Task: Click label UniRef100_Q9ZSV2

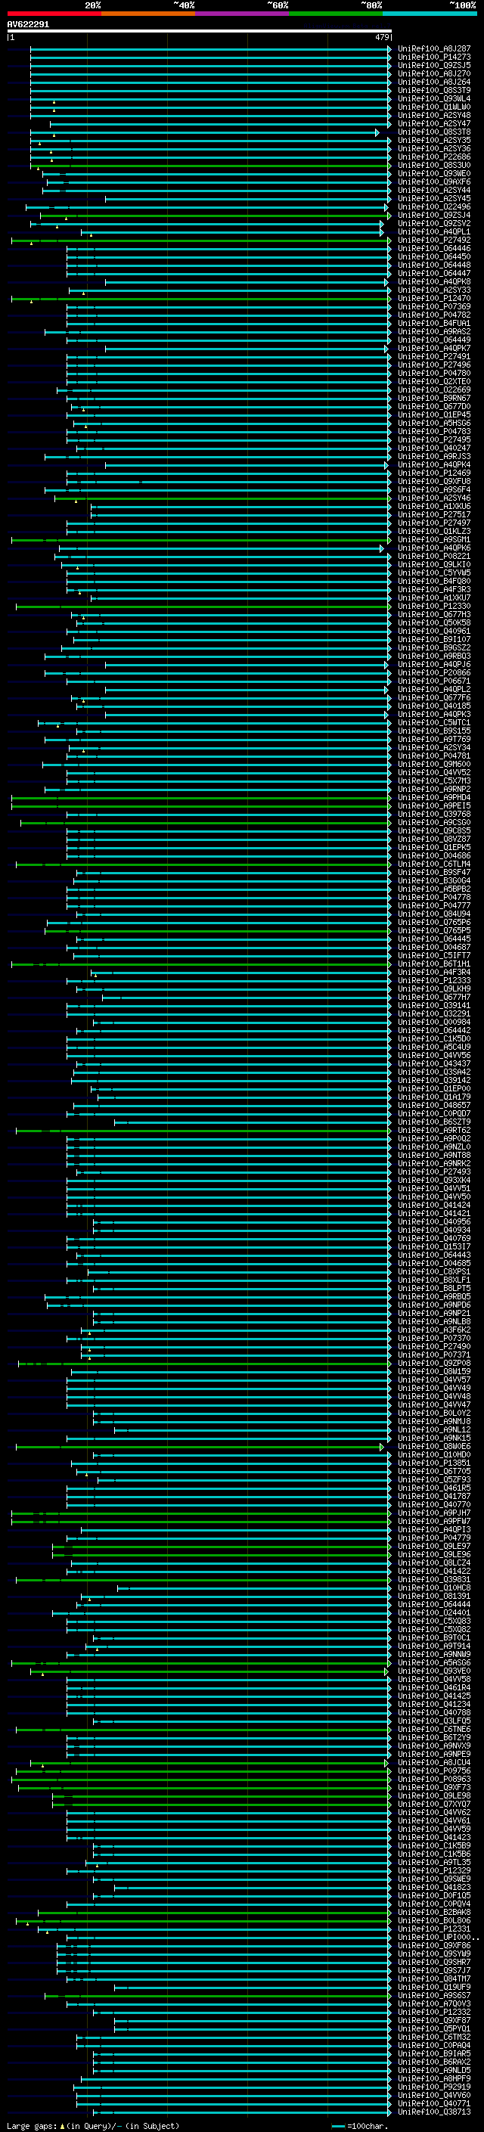Action: pyautogui.click(x=434, y=223)
